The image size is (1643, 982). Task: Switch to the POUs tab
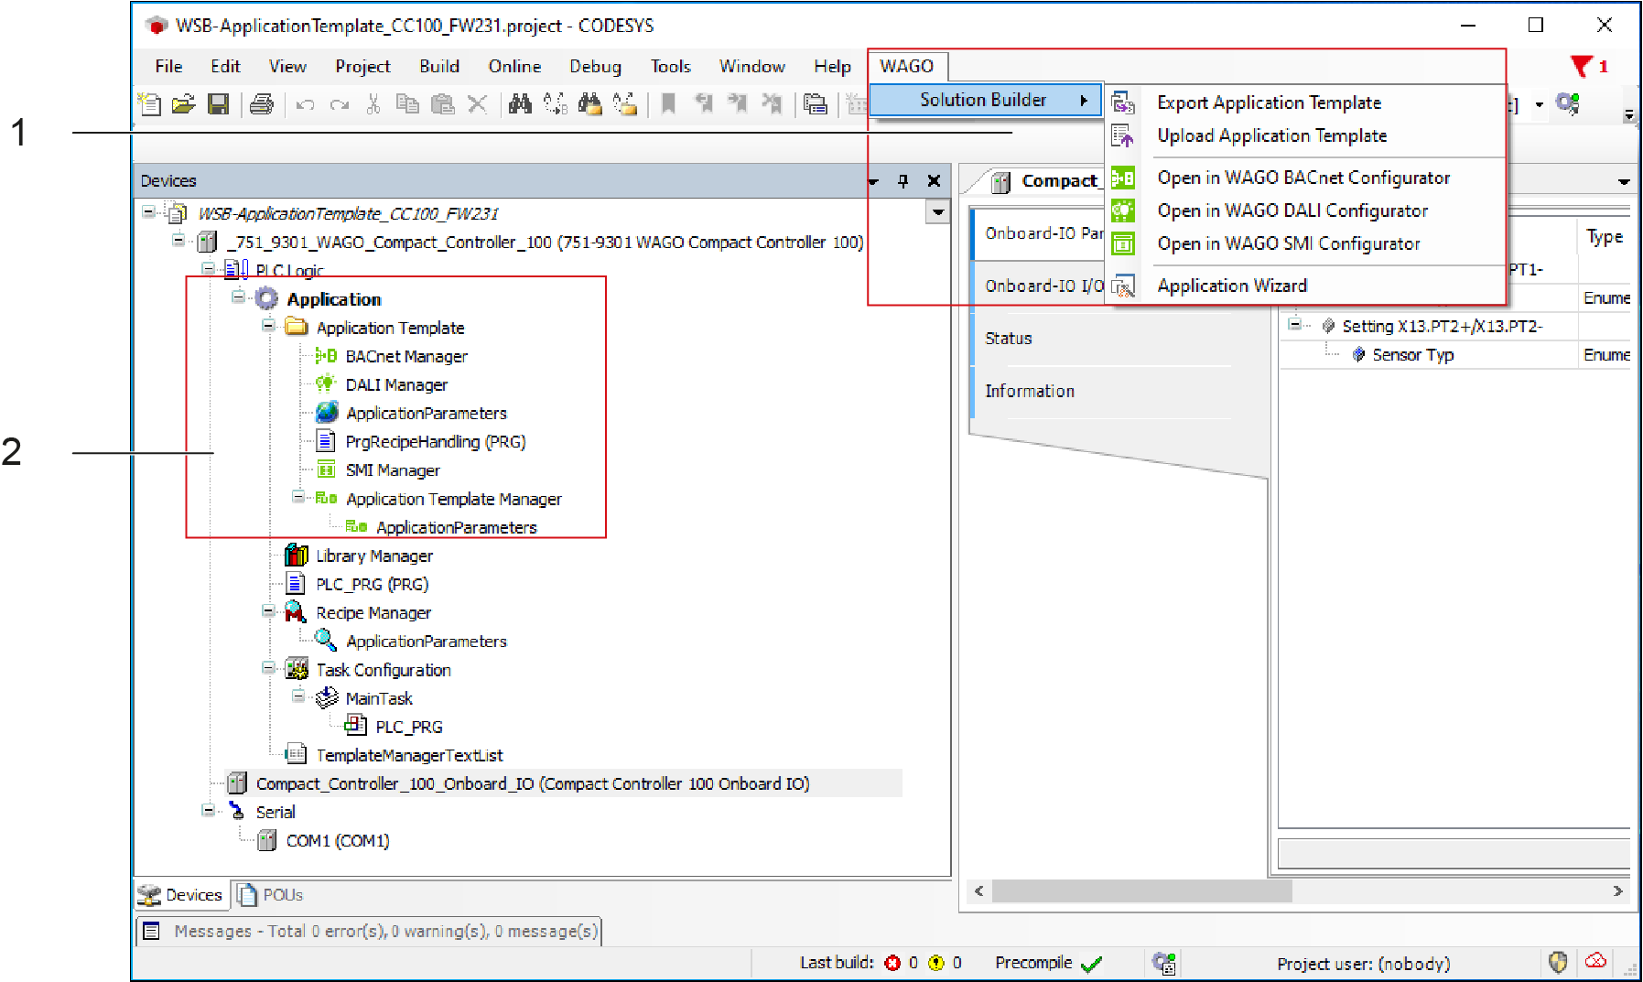[x=270, y=894]
